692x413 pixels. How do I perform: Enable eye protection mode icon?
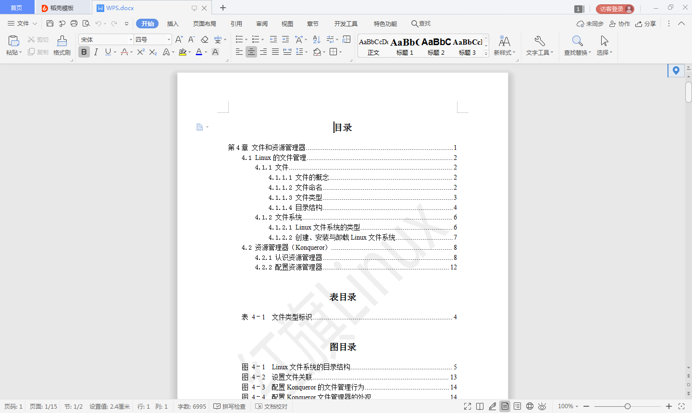tap(542, 406)
